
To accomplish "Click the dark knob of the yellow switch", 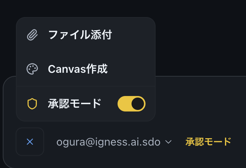I will 138,104.
